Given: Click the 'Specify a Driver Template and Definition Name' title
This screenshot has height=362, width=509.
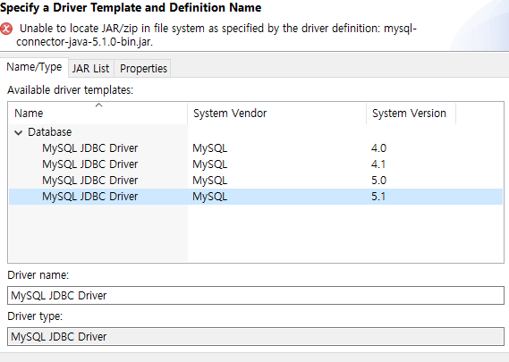Looking at the screenshot, I should coord(131,7).
